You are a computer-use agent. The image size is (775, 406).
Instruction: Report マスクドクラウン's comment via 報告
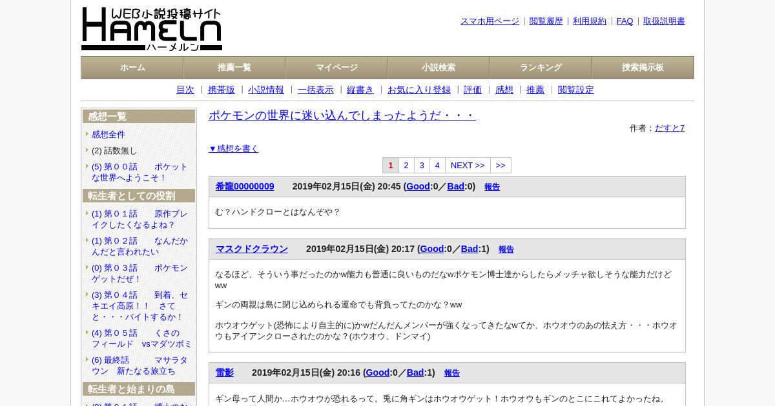pyautogui.click(x=506, y=250)
